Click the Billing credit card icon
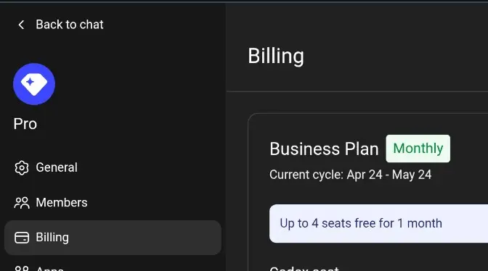 [x=22, y=238]
